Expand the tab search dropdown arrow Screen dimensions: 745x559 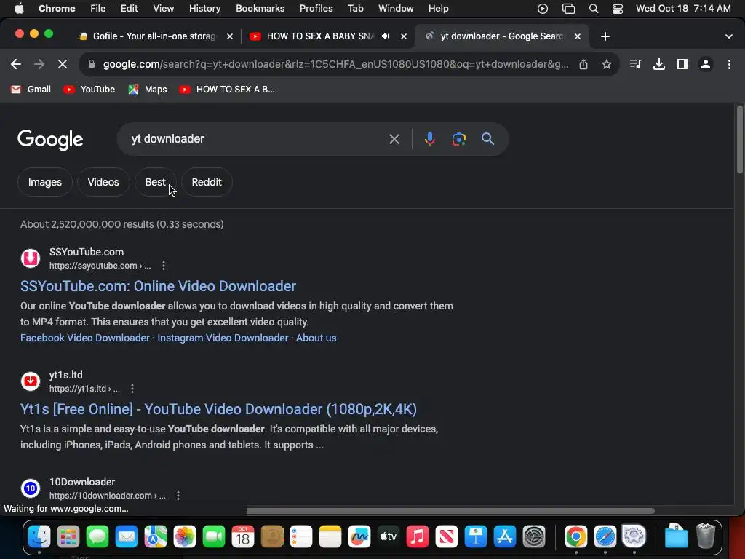click(x=729, y=36)
